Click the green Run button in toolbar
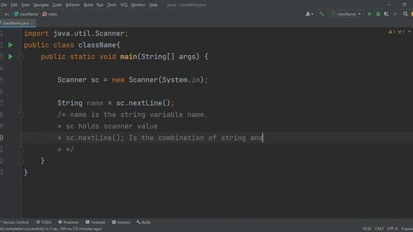Screen dimensions: 413x232 tap(370, 14)
